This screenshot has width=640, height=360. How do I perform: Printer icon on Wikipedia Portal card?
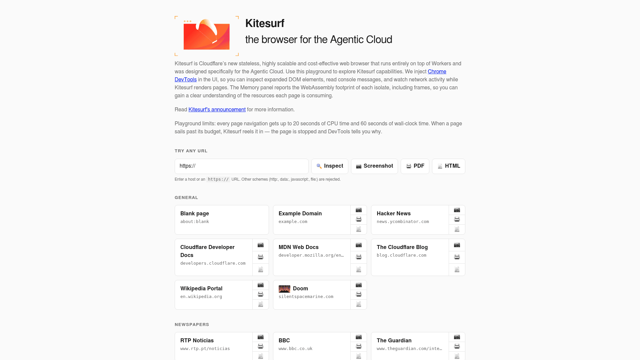coord(261,294)
